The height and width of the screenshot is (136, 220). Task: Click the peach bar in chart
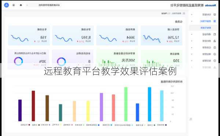pos(74,111)
